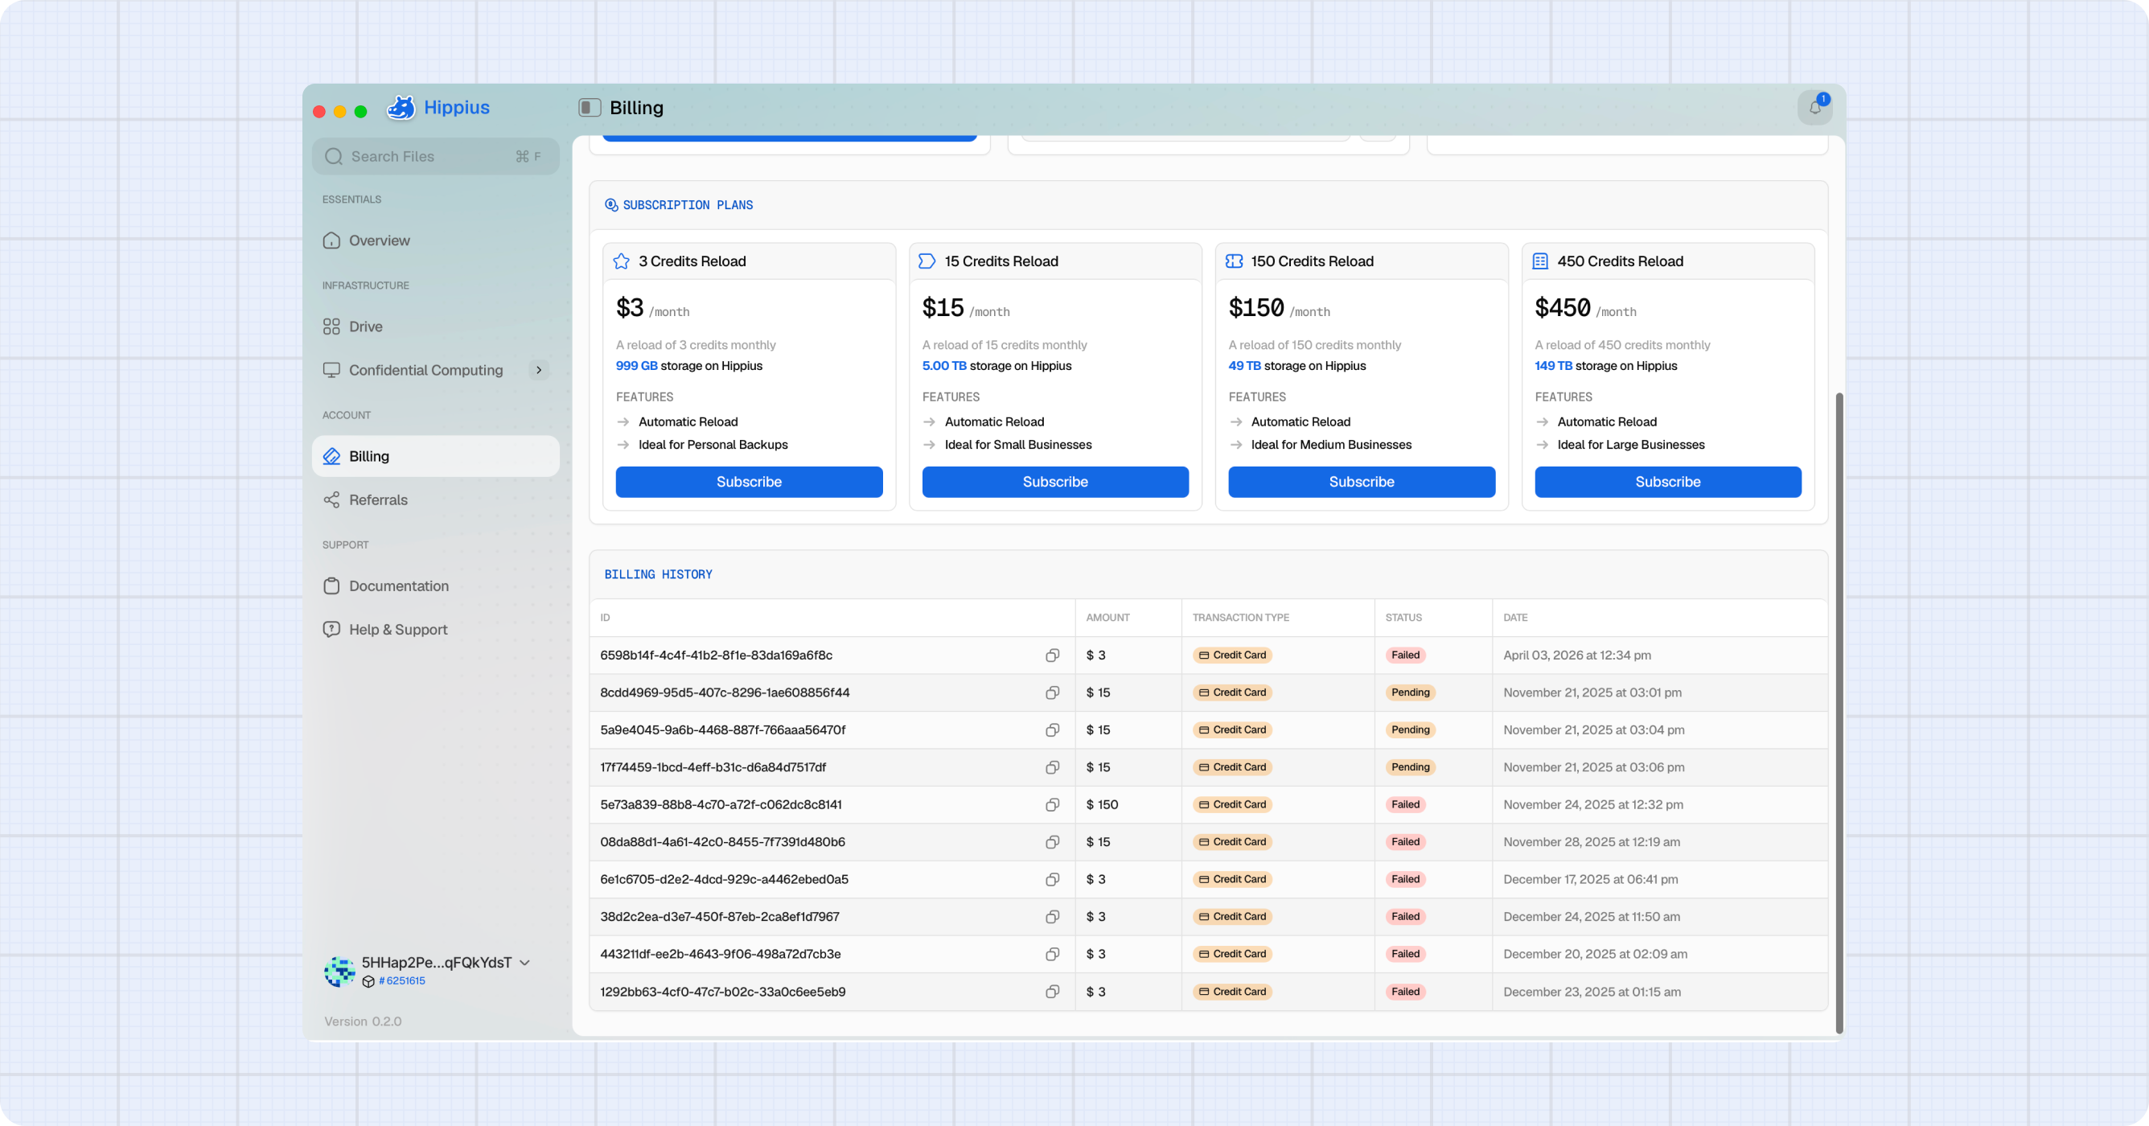The image size is (2149, 1126).
Task: Copy the ID of the $150 transaction
Action: (1052, 804)
